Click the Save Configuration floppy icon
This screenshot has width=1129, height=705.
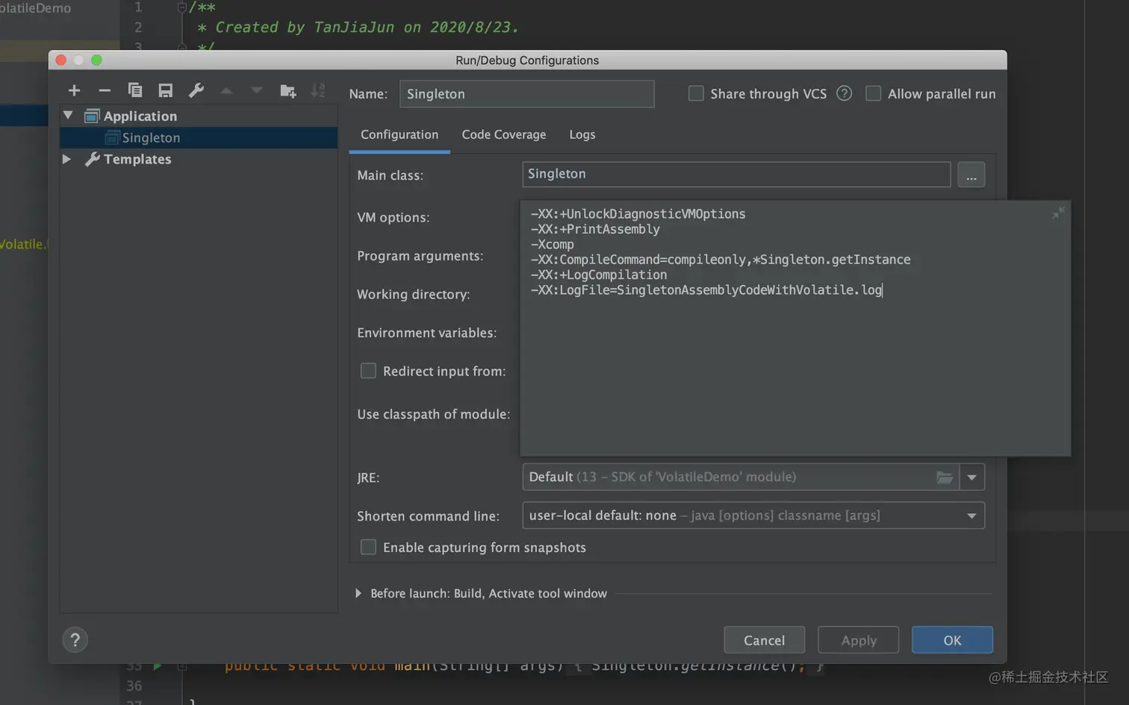pyautogui.click(x=166, y=90)
